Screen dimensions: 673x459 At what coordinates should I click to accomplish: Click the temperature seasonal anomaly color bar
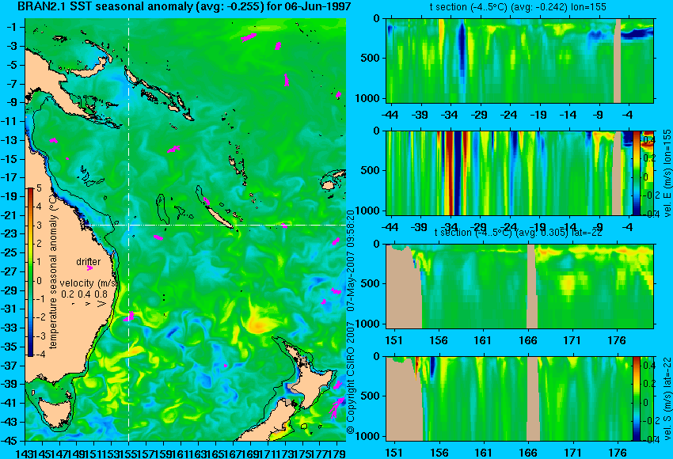click(31, 272)
